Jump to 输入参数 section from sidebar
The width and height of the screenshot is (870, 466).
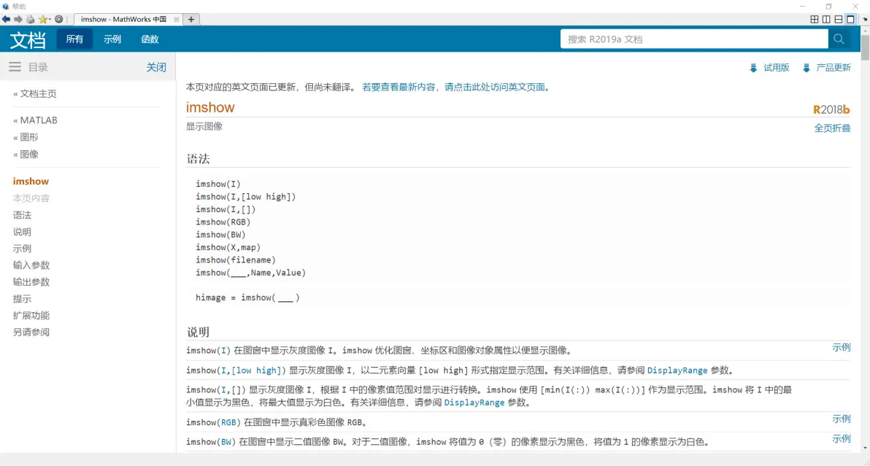(31, 265)
